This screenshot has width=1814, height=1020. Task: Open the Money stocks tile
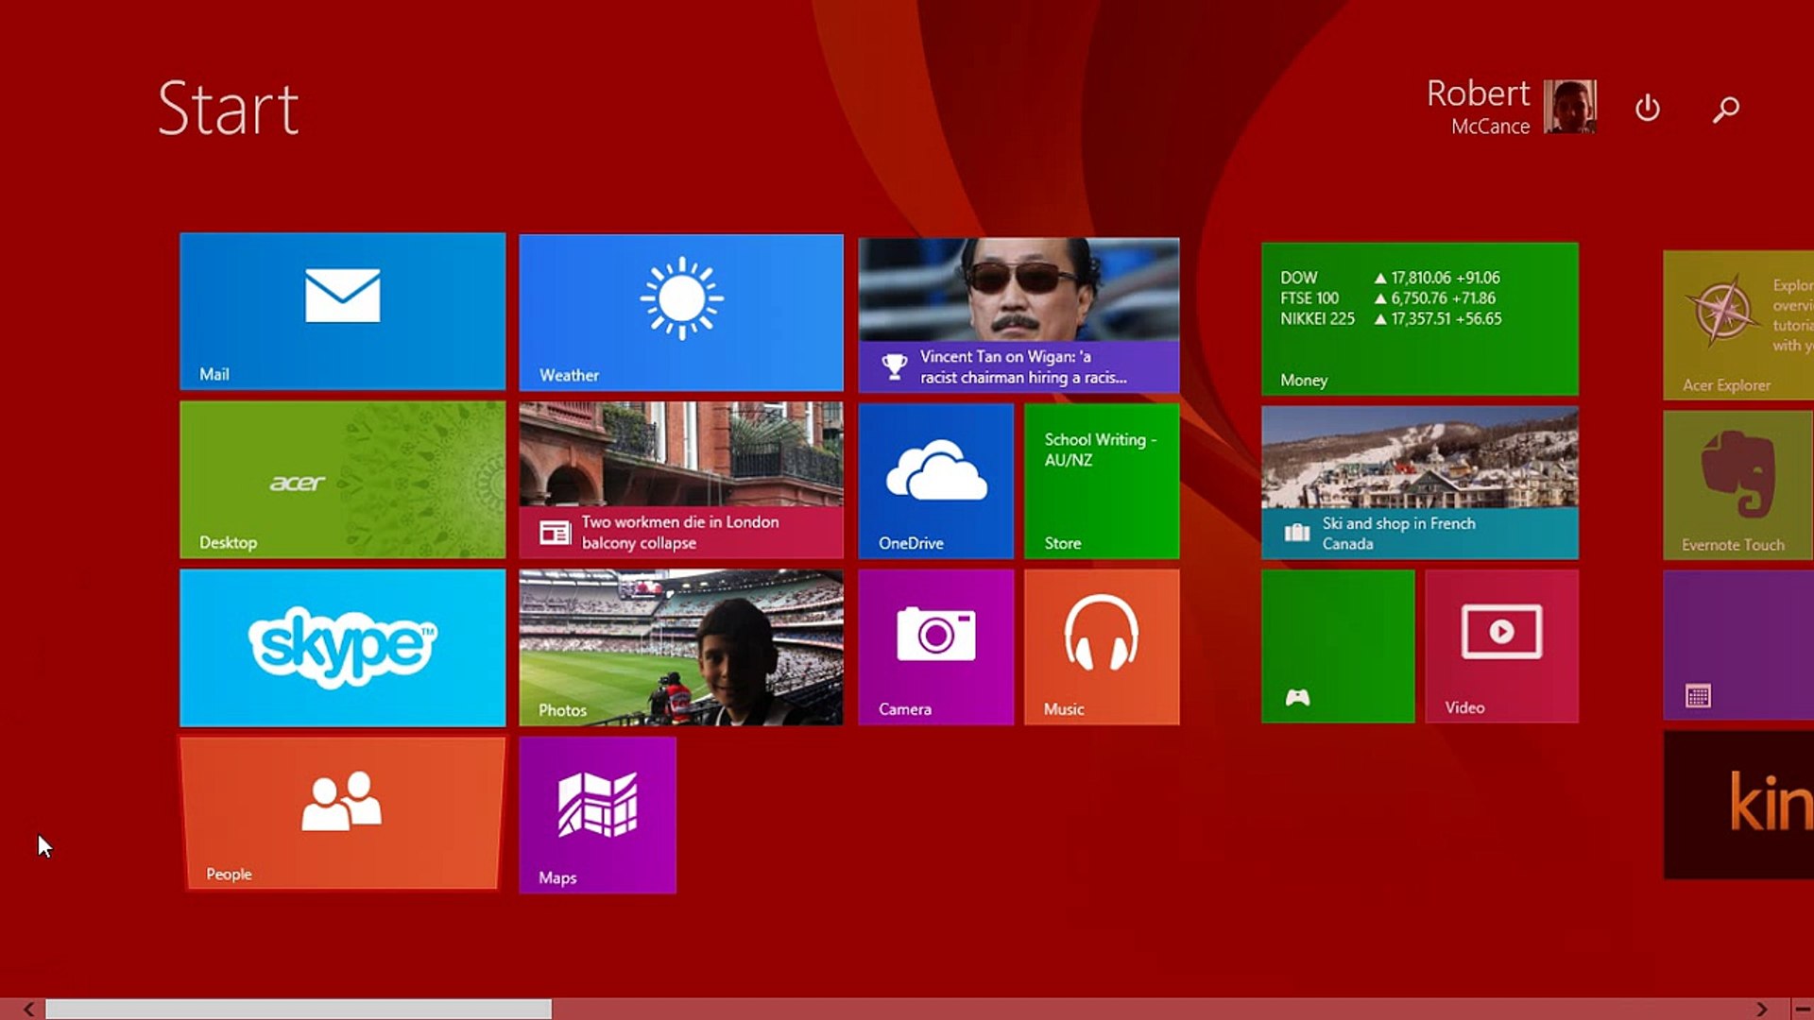(1419, 318)
